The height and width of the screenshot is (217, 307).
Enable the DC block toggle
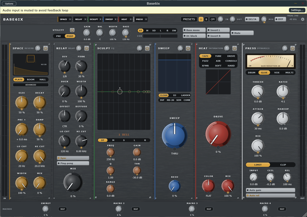pyautogui.click(x=194, y=36)
